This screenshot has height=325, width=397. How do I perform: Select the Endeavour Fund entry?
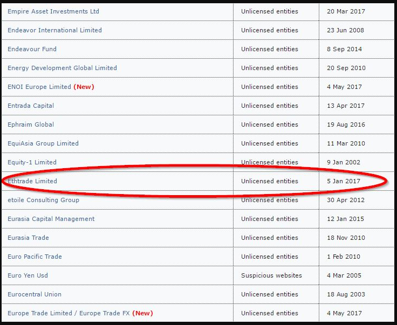point(32,49)
